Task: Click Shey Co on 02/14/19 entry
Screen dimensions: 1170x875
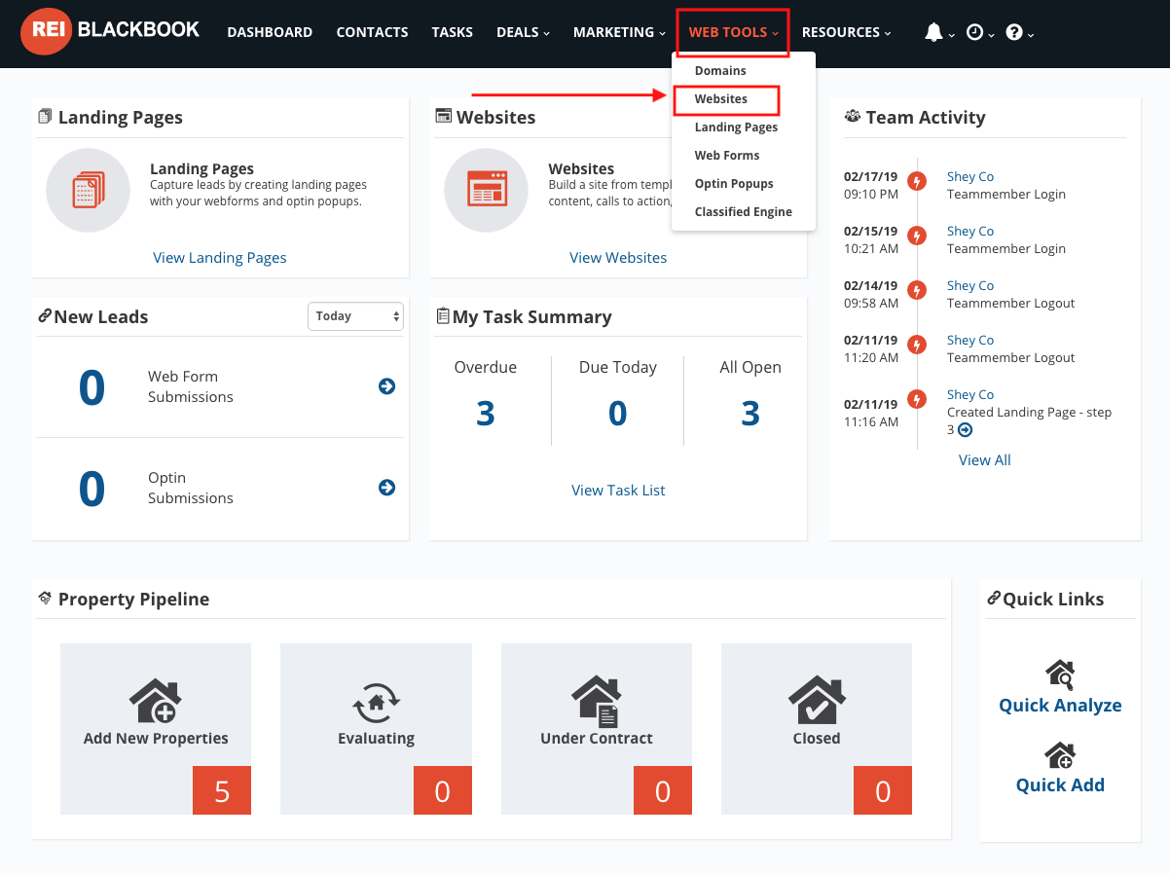Action: (970, 286)
